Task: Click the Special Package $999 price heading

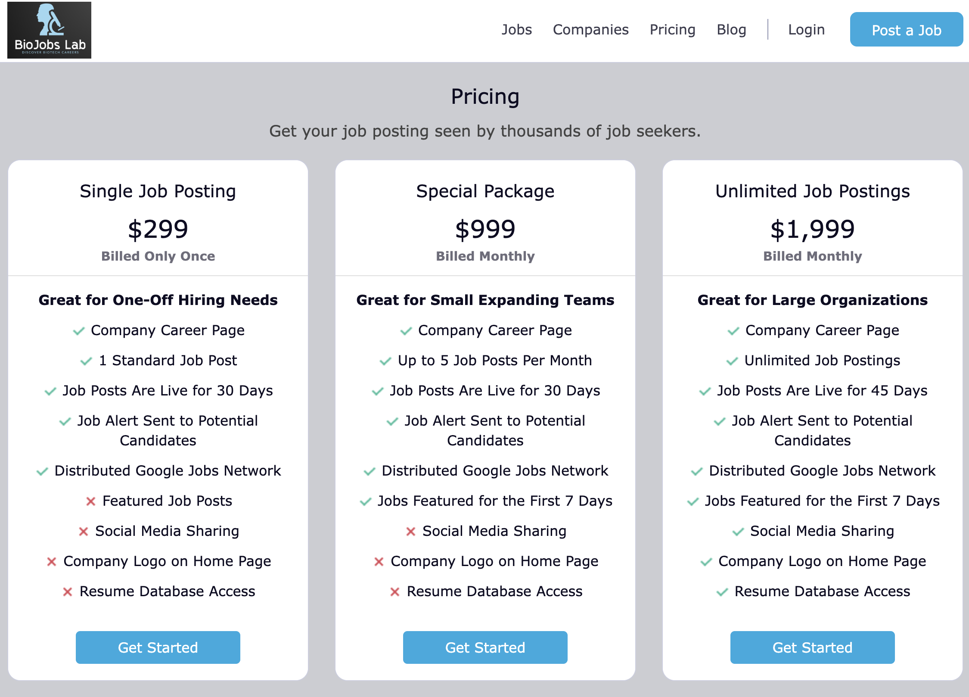Action: click(x=485, y=229)
